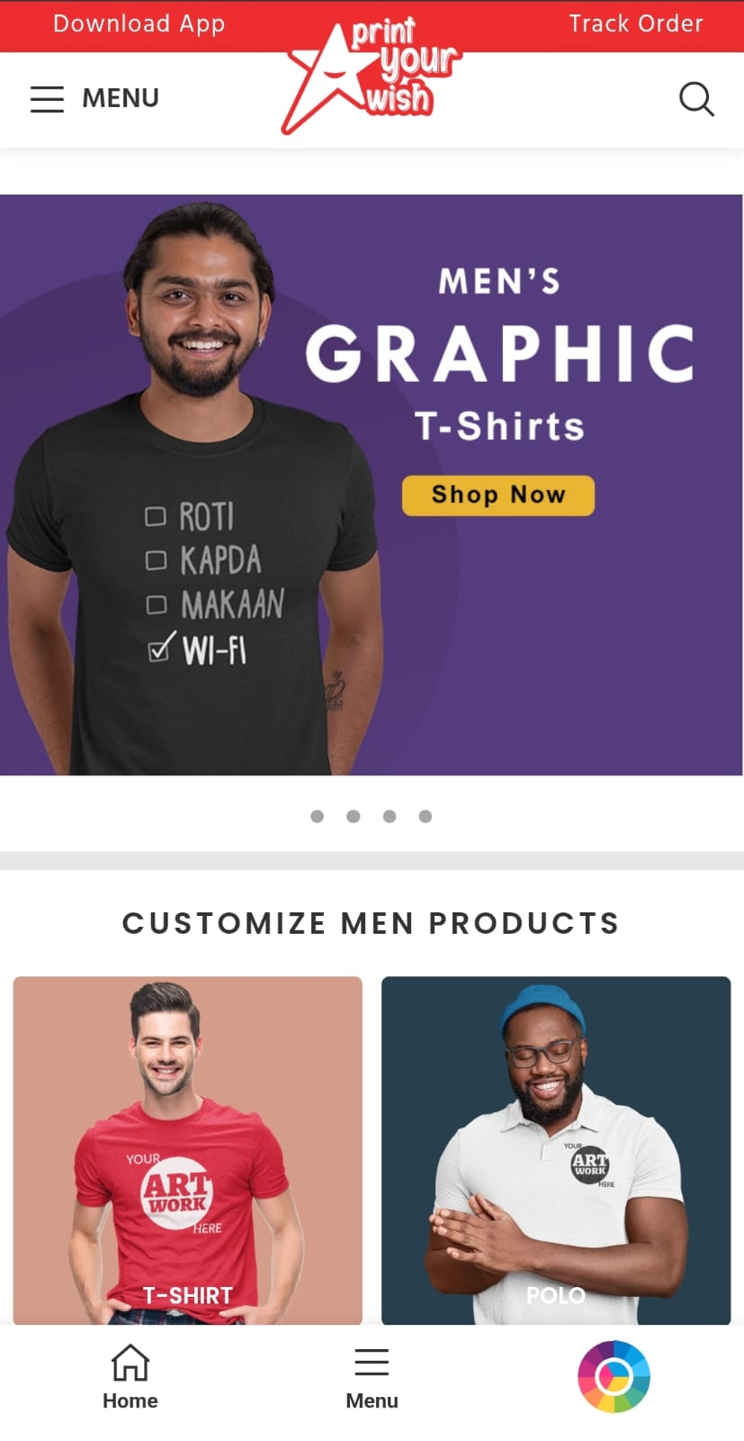Tap the Home label in bottom bar
Screen dimensions: 744x1441
click(130, 1400)
